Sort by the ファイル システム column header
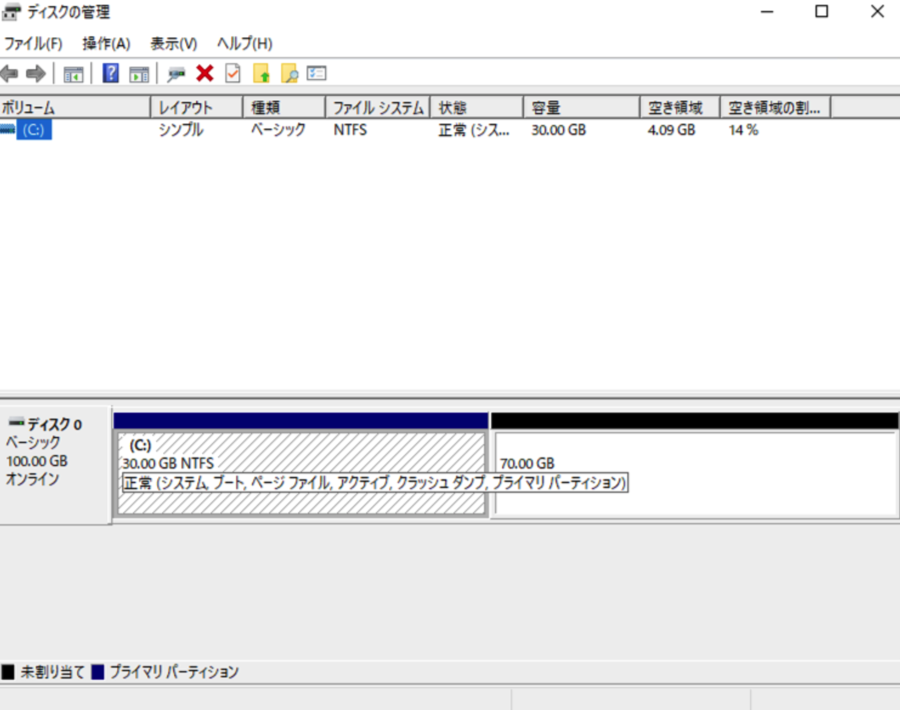This screenshot has height=710, width=900. tap(377, 107)
